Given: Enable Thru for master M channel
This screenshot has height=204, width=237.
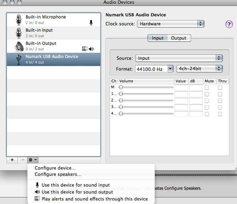Looking at the screenshot, I should (220, 88).
